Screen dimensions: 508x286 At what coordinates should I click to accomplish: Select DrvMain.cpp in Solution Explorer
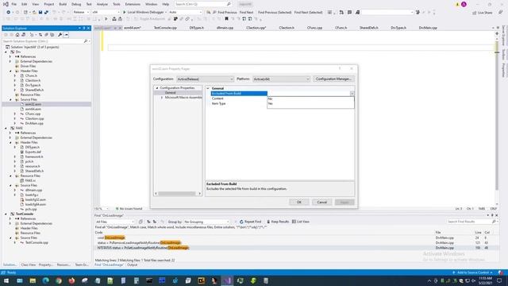[x=34, y=123]
